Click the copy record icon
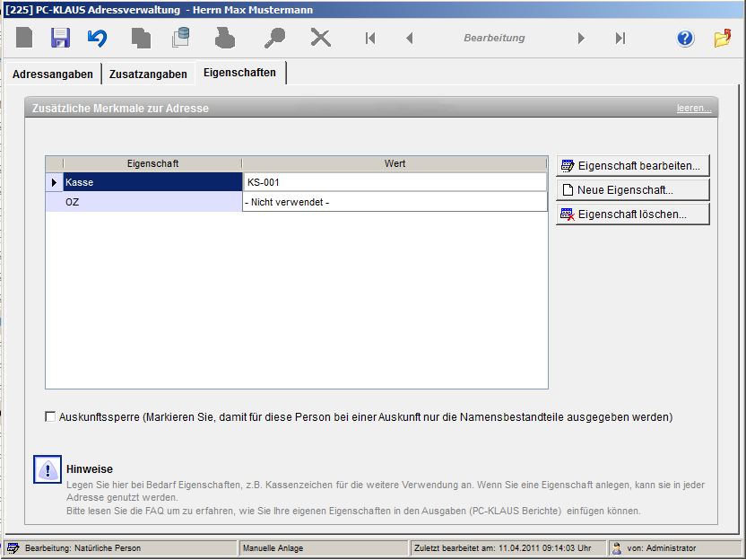Screen dimensions: 746x560 [x=141, y=38]
